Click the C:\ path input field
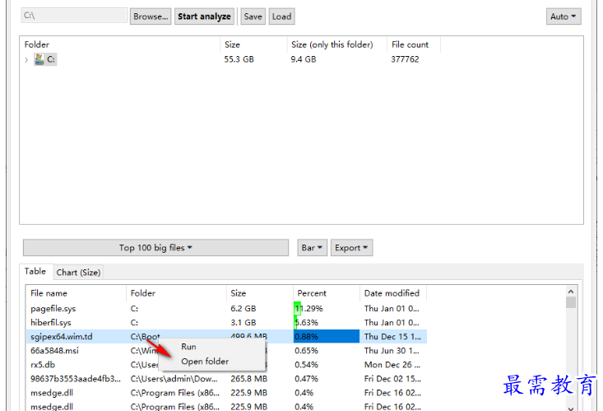603x411 pixels. coord(73,16)
